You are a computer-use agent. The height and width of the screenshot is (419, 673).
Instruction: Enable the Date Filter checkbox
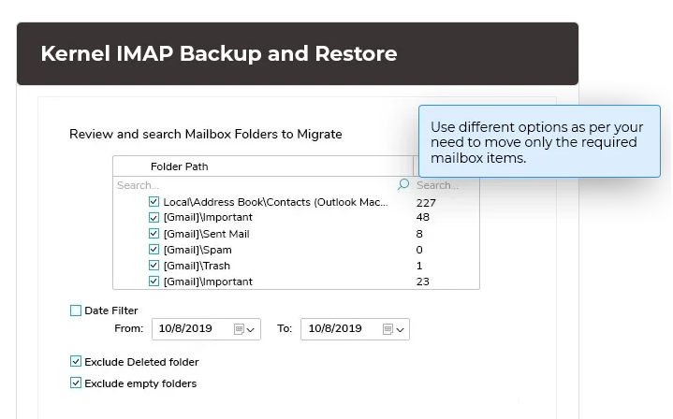click(76, 311)
